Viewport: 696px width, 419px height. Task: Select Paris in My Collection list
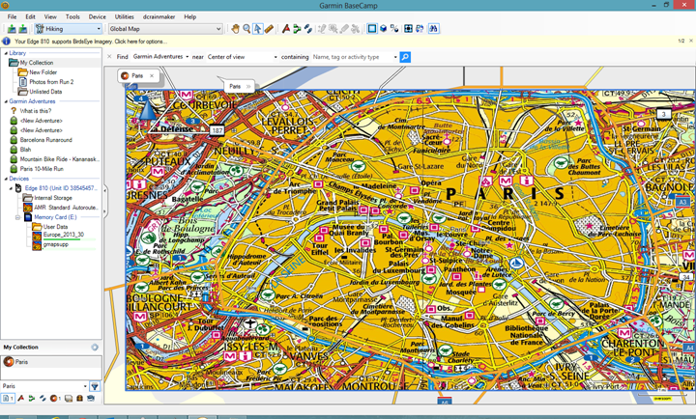[51, 362]
